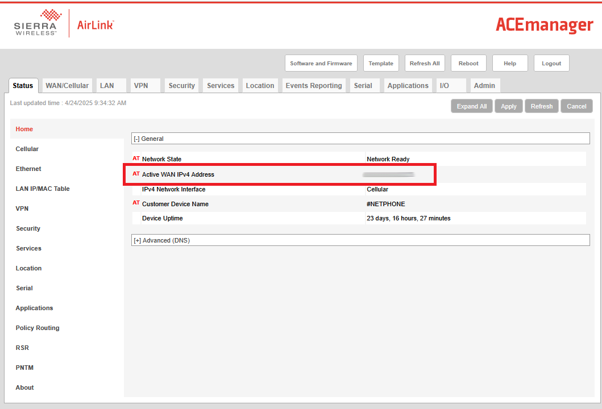Open LAN IP/MAC Table
602x409 pixels.
[x=43, y=189]
